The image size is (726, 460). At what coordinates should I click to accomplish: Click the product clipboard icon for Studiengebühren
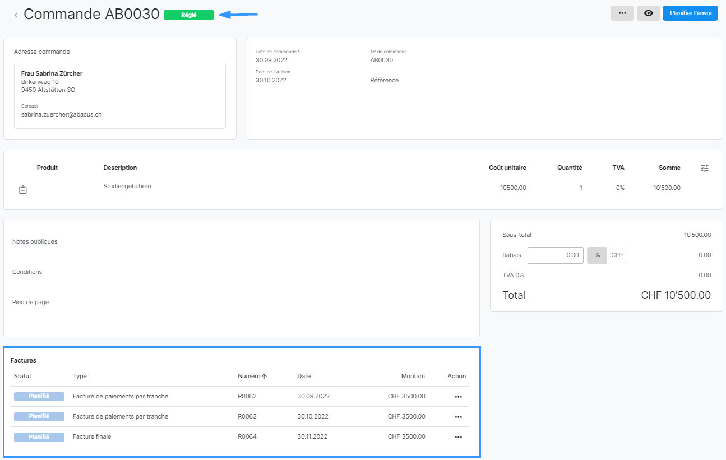23,190
